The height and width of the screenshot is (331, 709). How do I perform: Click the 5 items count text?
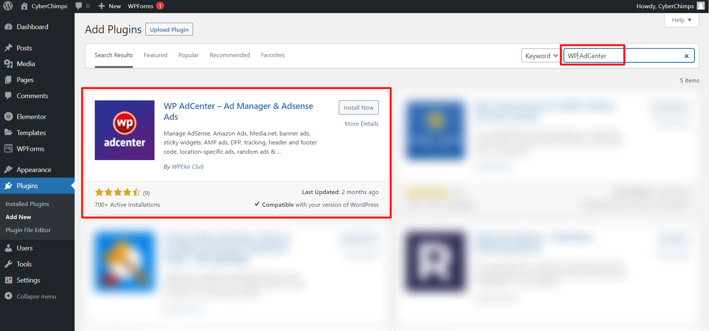pos(689,81)
